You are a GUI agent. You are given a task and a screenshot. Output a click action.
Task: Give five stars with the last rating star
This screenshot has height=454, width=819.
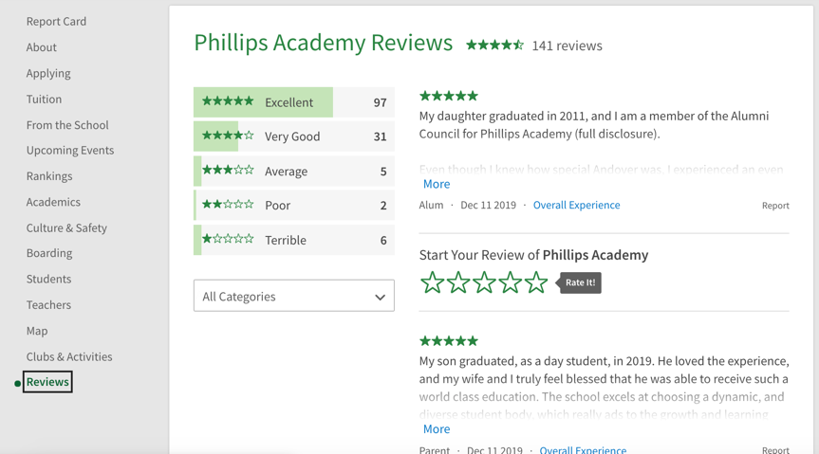536,282
